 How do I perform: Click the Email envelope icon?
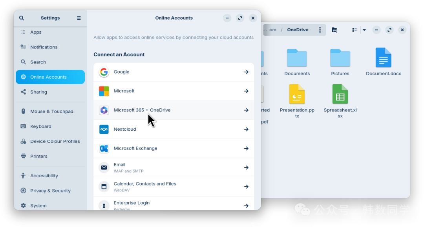pos(104,168)
